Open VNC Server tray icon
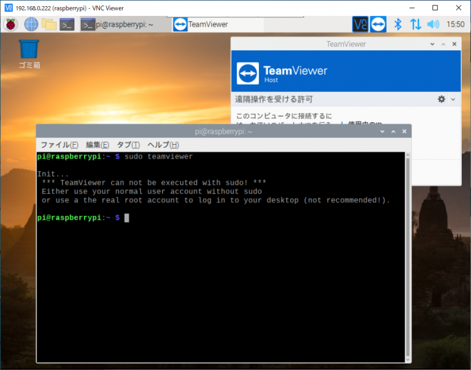Viewport: 471px width, 370px height. point(360,25)
